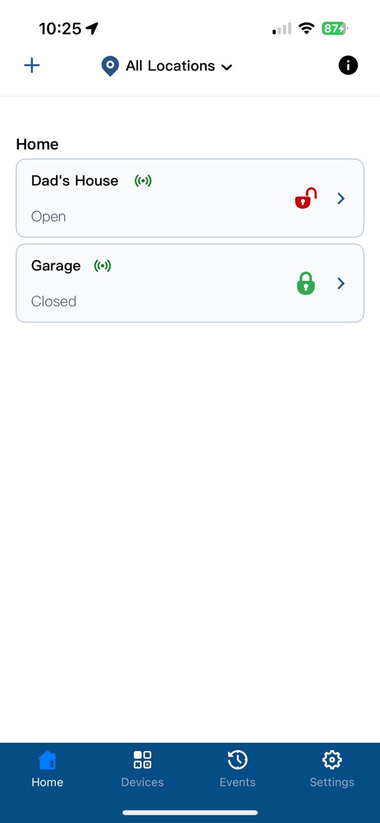This screenshot has width=380, height=823.
Task: Tap the Closed status text
Action: pyautogui.click(x=54, y=301)
